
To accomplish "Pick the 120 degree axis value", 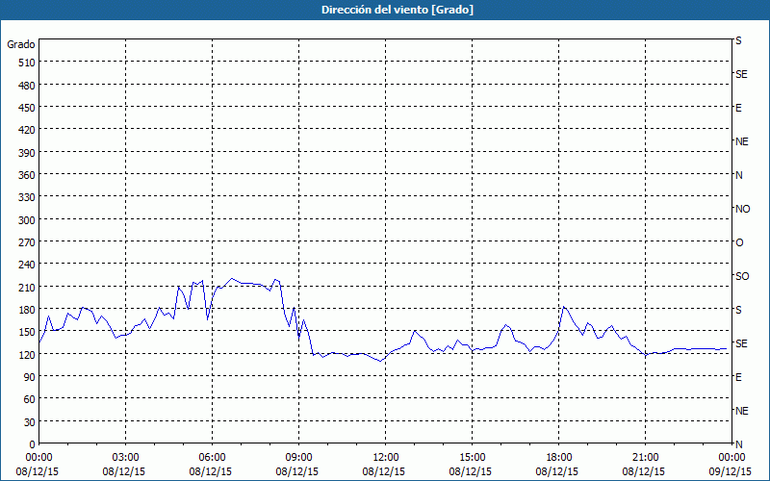I will coord(28,355).
